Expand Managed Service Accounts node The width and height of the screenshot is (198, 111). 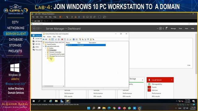point(46,56)
